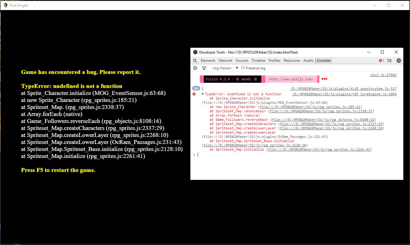Click the http://www.pixijs.com/ banner text

[291, 79]
